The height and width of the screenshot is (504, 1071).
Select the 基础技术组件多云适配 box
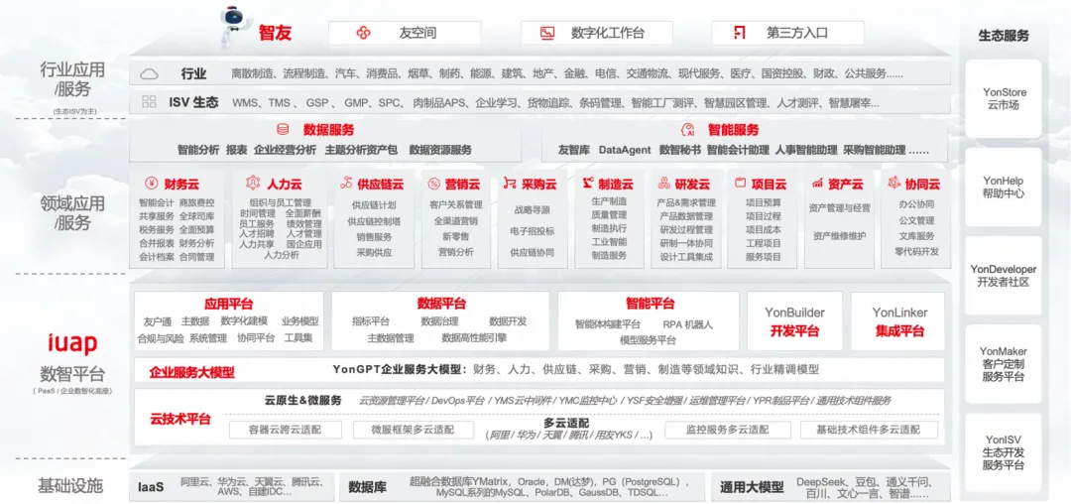click(868, 430)
